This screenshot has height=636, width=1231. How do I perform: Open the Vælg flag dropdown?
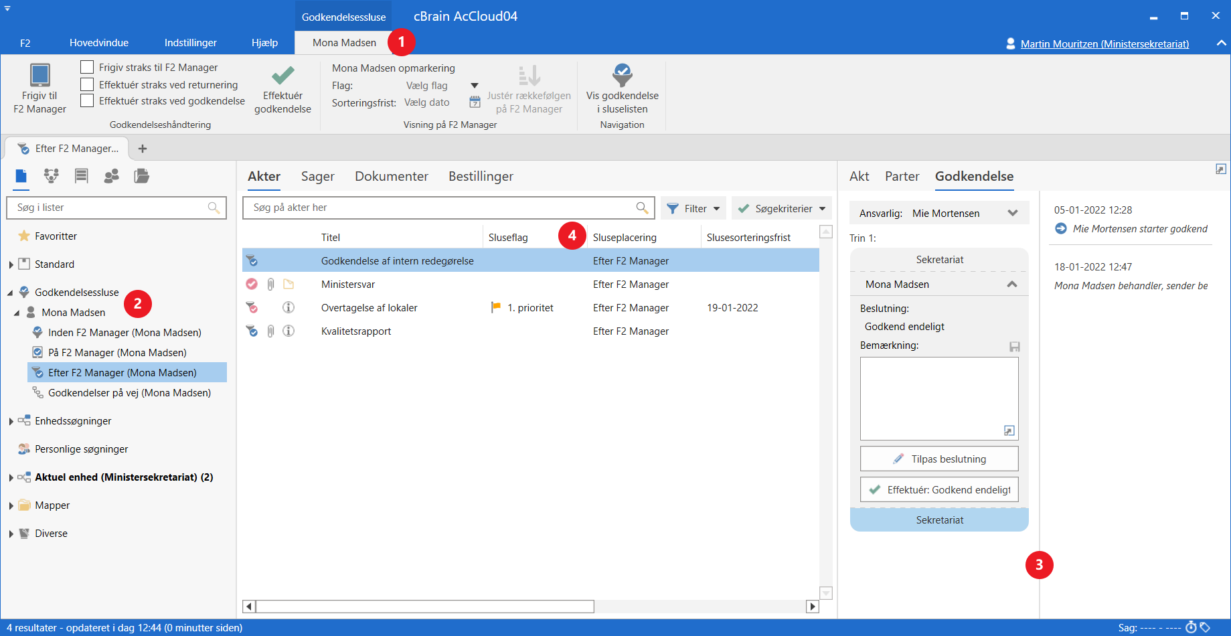(x=475, y=86)
